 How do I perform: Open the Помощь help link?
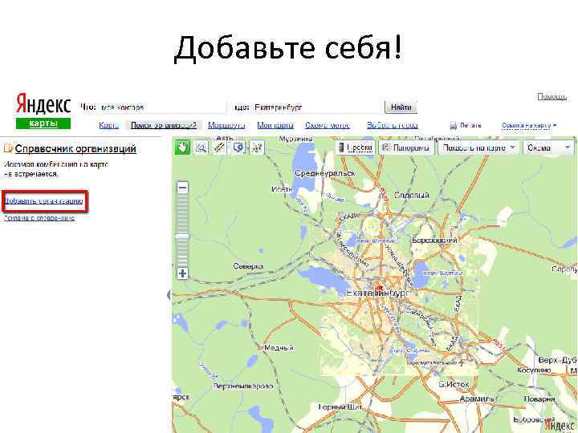[552, 96]
